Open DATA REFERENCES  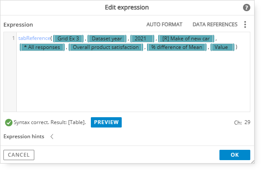215,24
